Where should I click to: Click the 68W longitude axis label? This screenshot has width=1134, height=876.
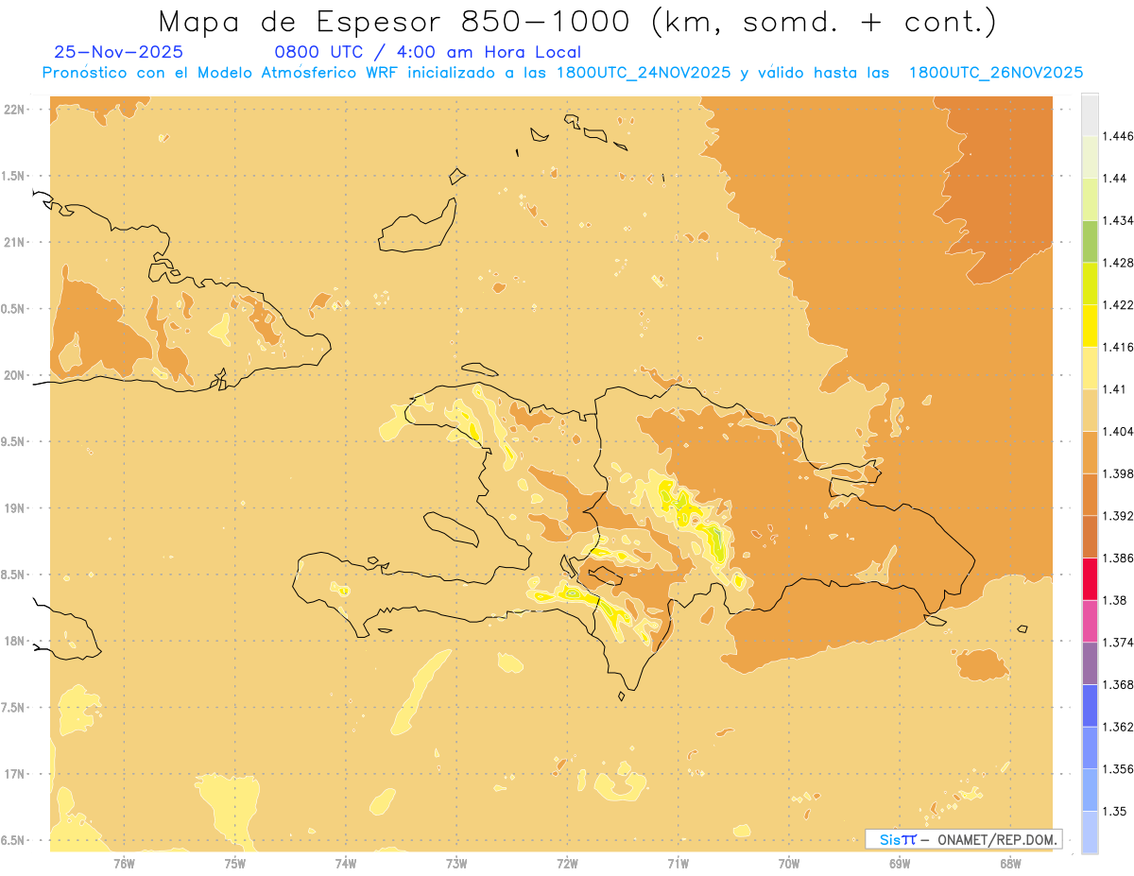[1010, 863]
